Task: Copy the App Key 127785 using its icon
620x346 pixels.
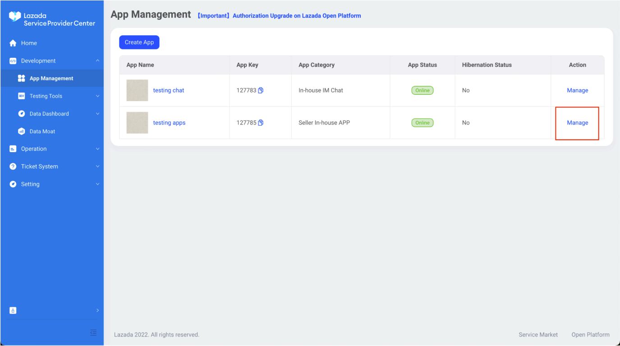Action: pos(261,123)
